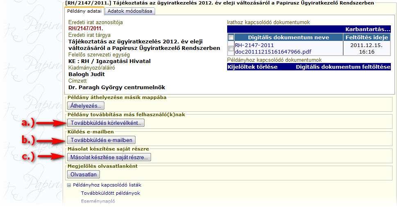
Task: Click Másolat készítése saját részre... button
Action: pyautogui.click(x=109, y=157)
